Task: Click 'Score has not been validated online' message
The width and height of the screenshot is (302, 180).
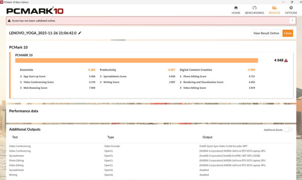Action: click(34, 21)
